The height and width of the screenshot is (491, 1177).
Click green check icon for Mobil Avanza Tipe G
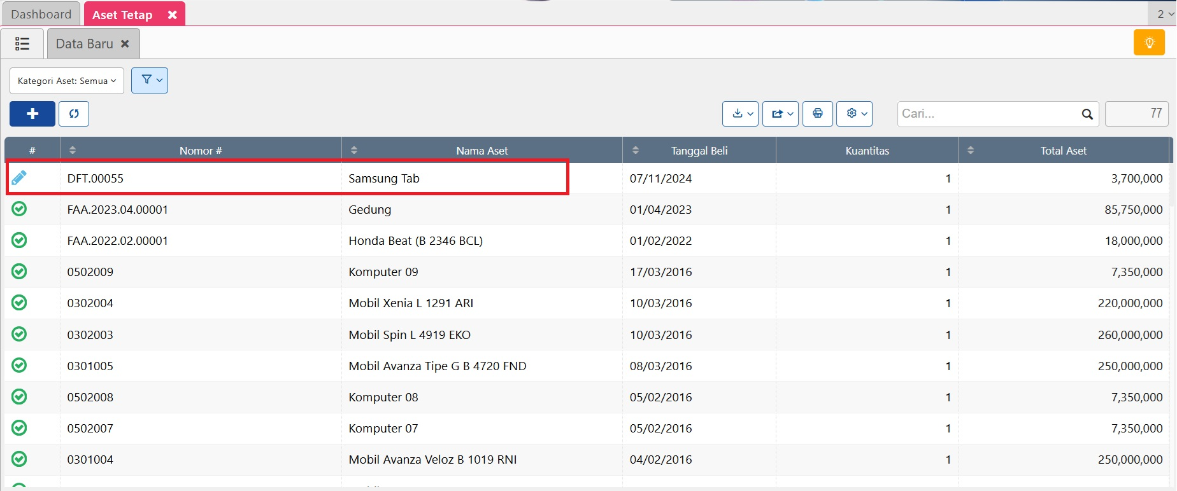click(x=19, y=365)
